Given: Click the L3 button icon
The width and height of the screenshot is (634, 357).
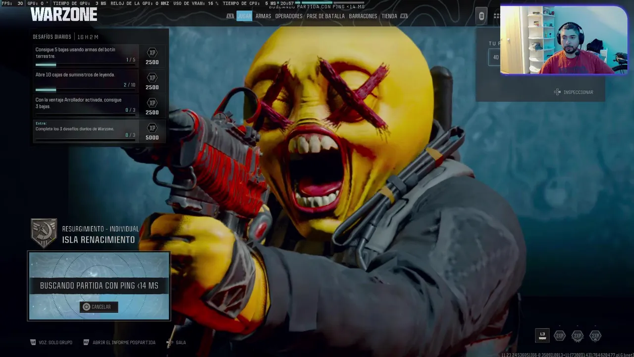Looking at the screenshot, I should click(x=542, y=336).
